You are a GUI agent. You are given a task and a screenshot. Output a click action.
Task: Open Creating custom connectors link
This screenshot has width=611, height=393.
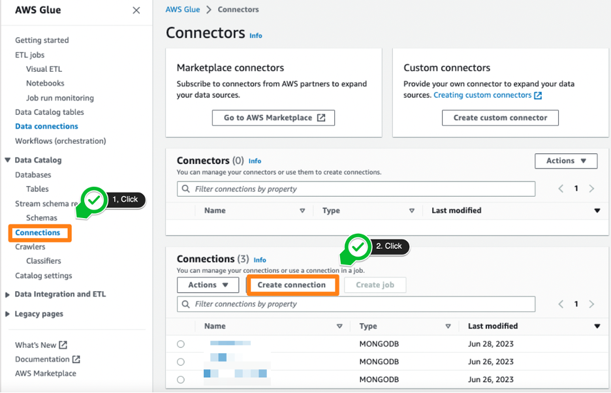[482, 95]
